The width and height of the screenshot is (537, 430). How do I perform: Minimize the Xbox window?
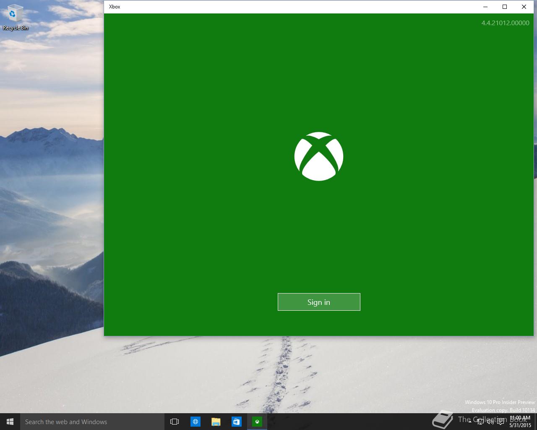click(x=485, y=7)
